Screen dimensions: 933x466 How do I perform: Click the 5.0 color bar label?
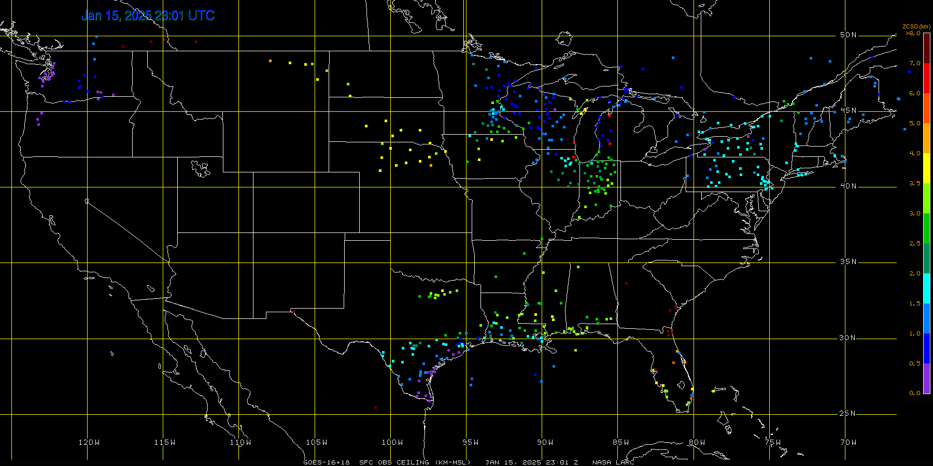click(915, 123)
